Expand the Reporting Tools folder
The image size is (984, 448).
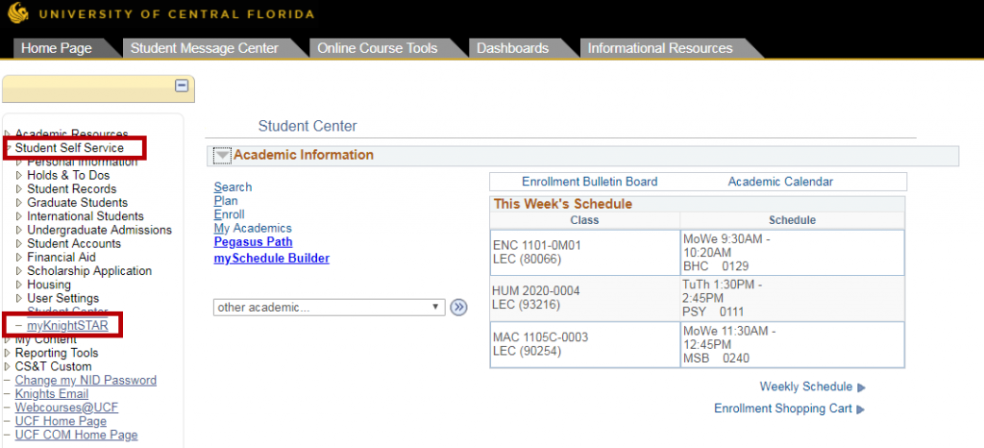pyautogui.click(x=8, y=353)
